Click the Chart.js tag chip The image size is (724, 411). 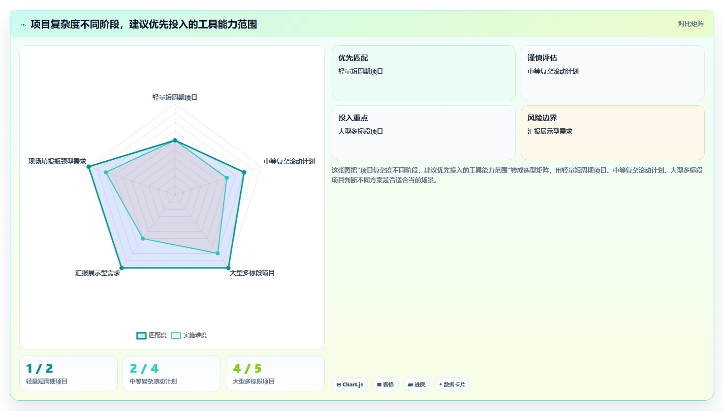(x=349, y=384)
